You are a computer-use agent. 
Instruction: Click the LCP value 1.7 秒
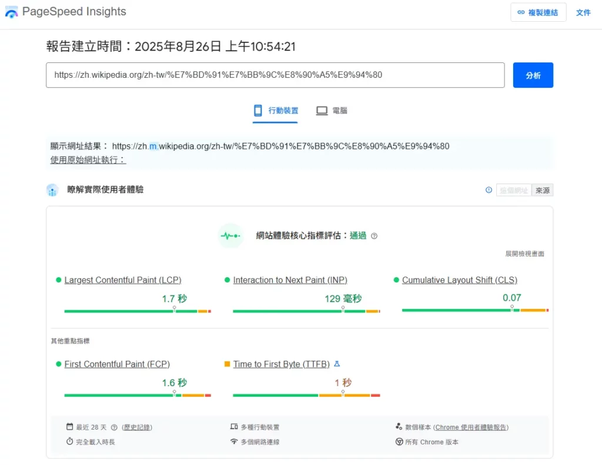174,298
